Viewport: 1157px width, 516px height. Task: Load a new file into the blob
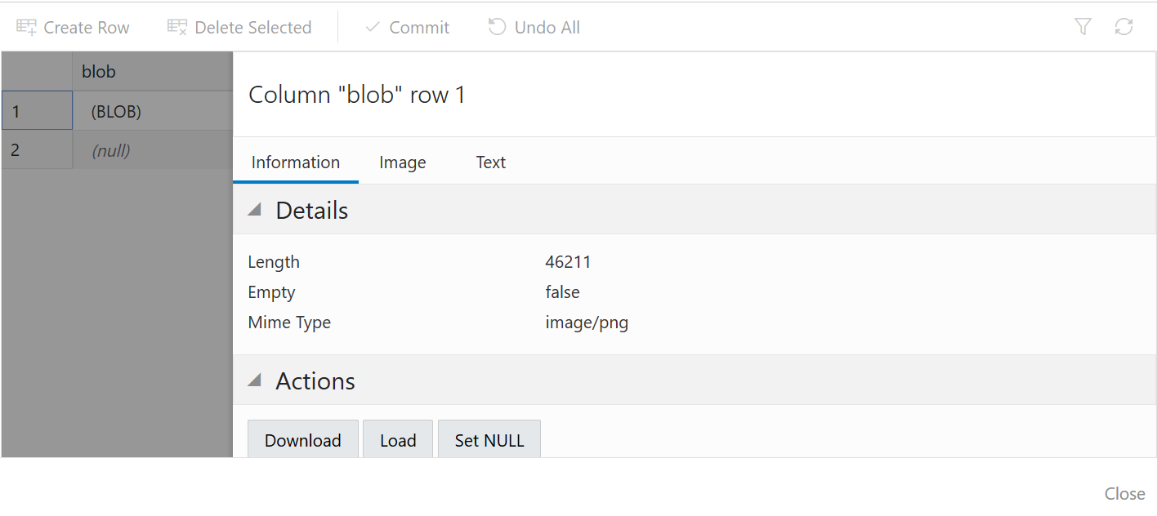(x=398, y=439)
